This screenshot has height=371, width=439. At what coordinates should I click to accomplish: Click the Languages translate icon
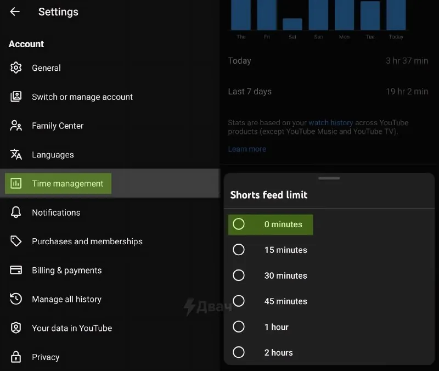16,155
